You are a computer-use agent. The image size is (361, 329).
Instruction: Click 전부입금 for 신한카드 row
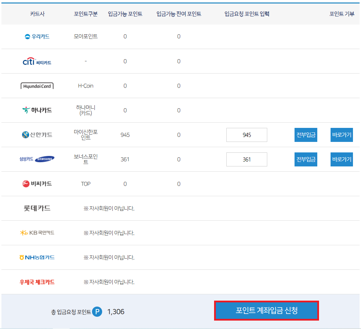305,135
